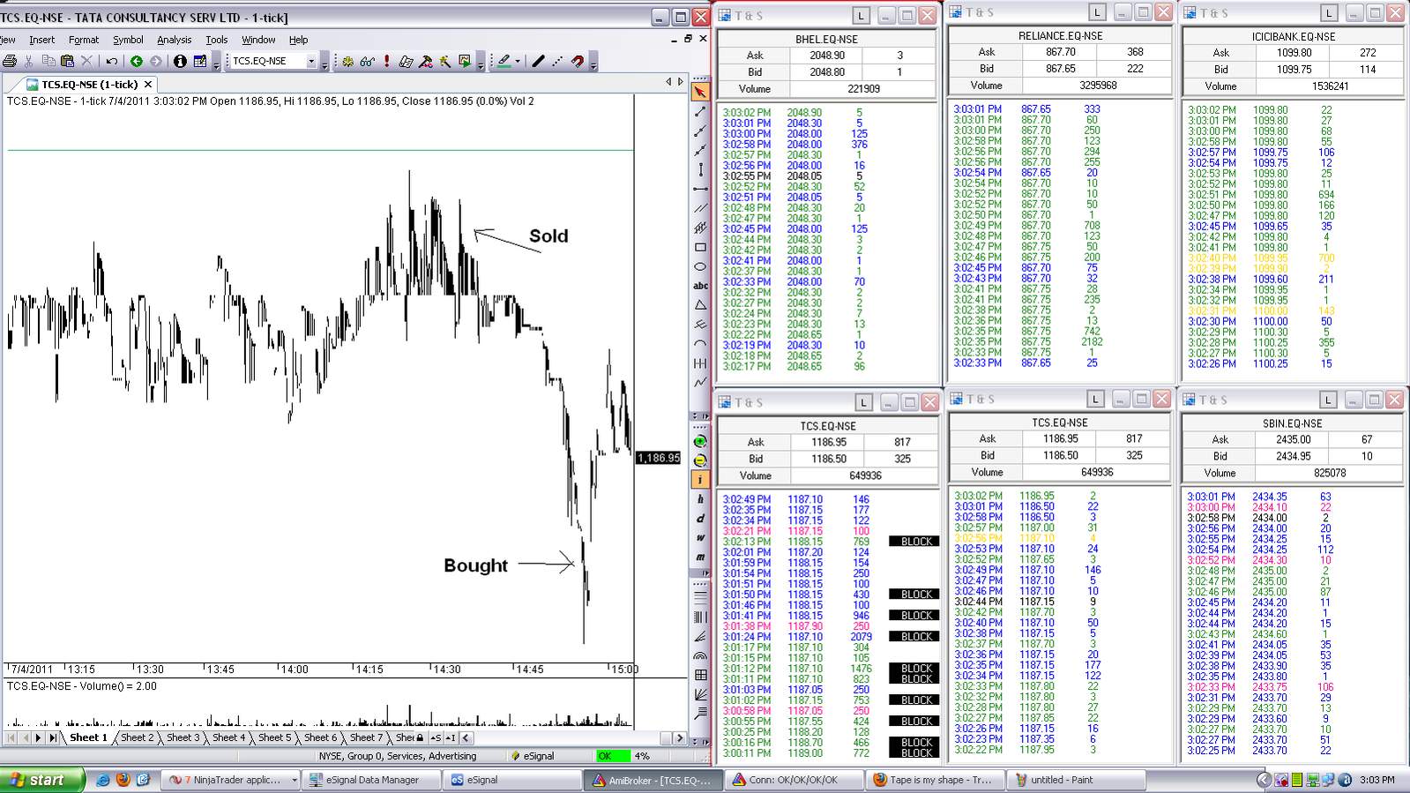
Task: Click the green zoom-in circle icon
Action: [700, 441]
